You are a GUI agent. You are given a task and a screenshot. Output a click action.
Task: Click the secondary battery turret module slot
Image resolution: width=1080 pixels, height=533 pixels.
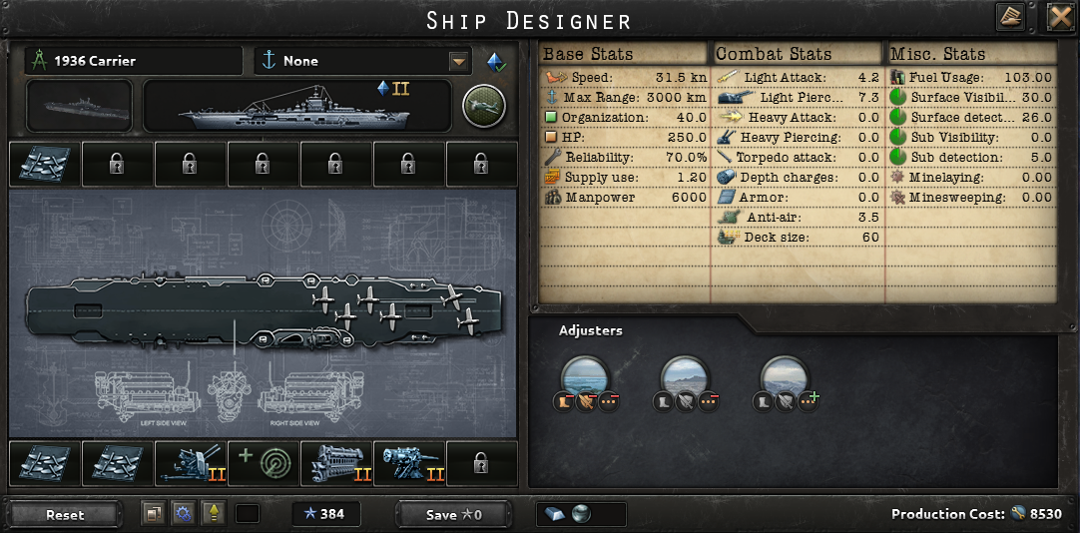coord(410,463)
